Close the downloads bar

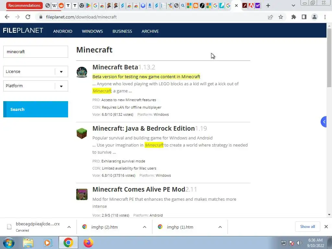point(326,227)
